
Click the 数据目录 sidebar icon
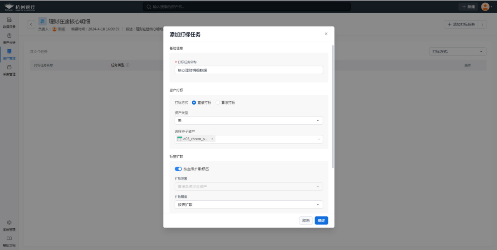(x=9, y=20)
